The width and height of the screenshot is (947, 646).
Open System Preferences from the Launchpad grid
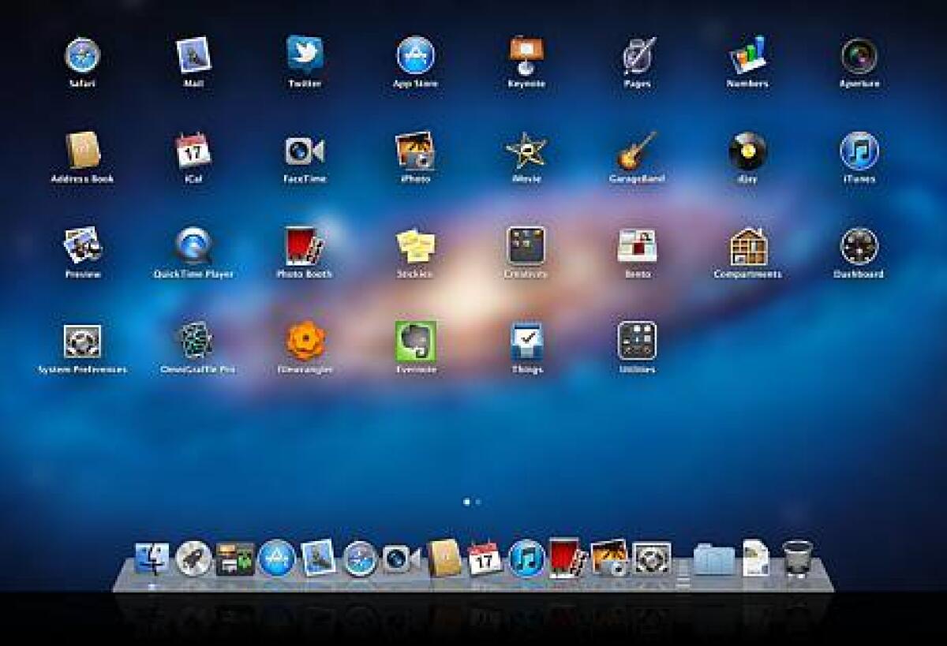[x=83, y=342]
